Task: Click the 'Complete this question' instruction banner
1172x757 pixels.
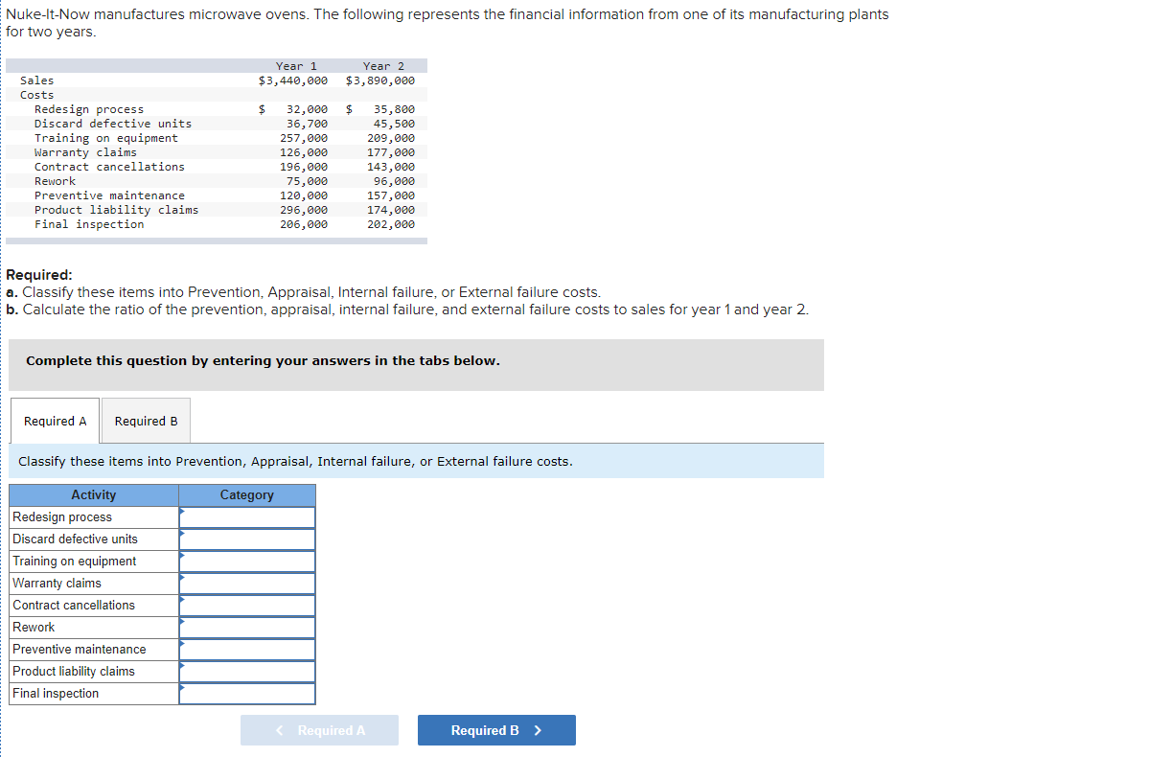Action: [417, 364]
